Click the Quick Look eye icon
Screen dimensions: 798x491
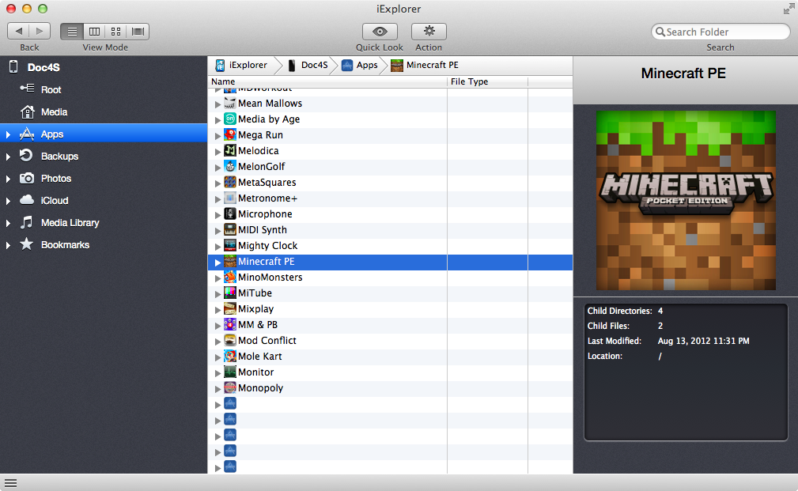[380, 32]
